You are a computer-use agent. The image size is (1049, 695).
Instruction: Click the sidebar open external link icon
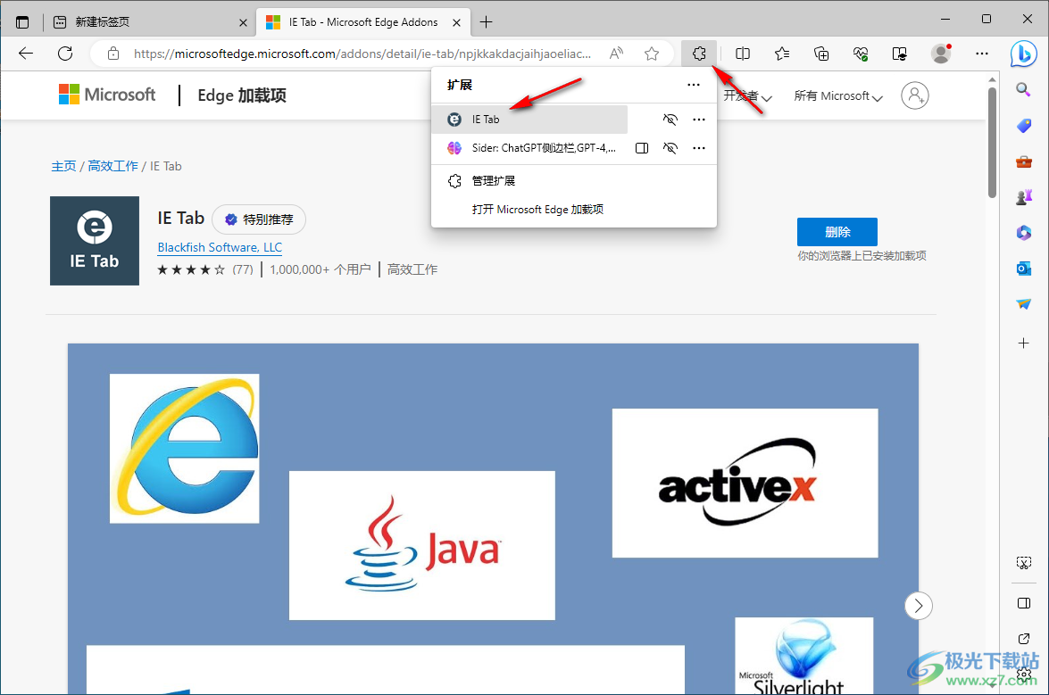pos(1024,639)
